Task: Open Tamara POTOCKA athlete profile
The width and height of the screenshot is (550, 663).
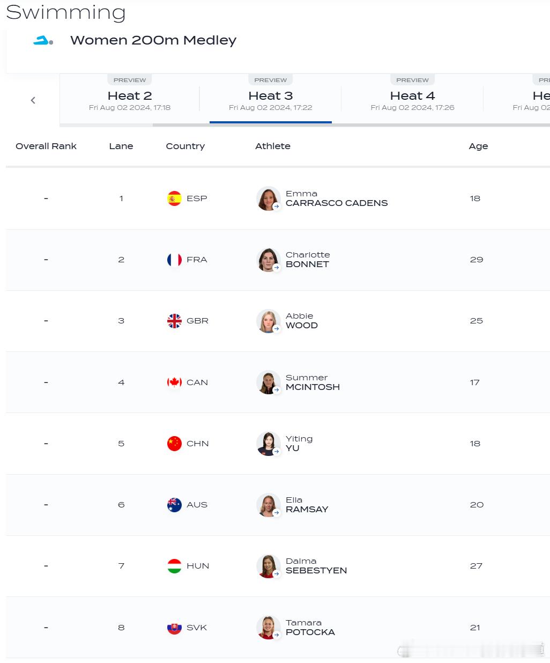Action: point(310,628)
